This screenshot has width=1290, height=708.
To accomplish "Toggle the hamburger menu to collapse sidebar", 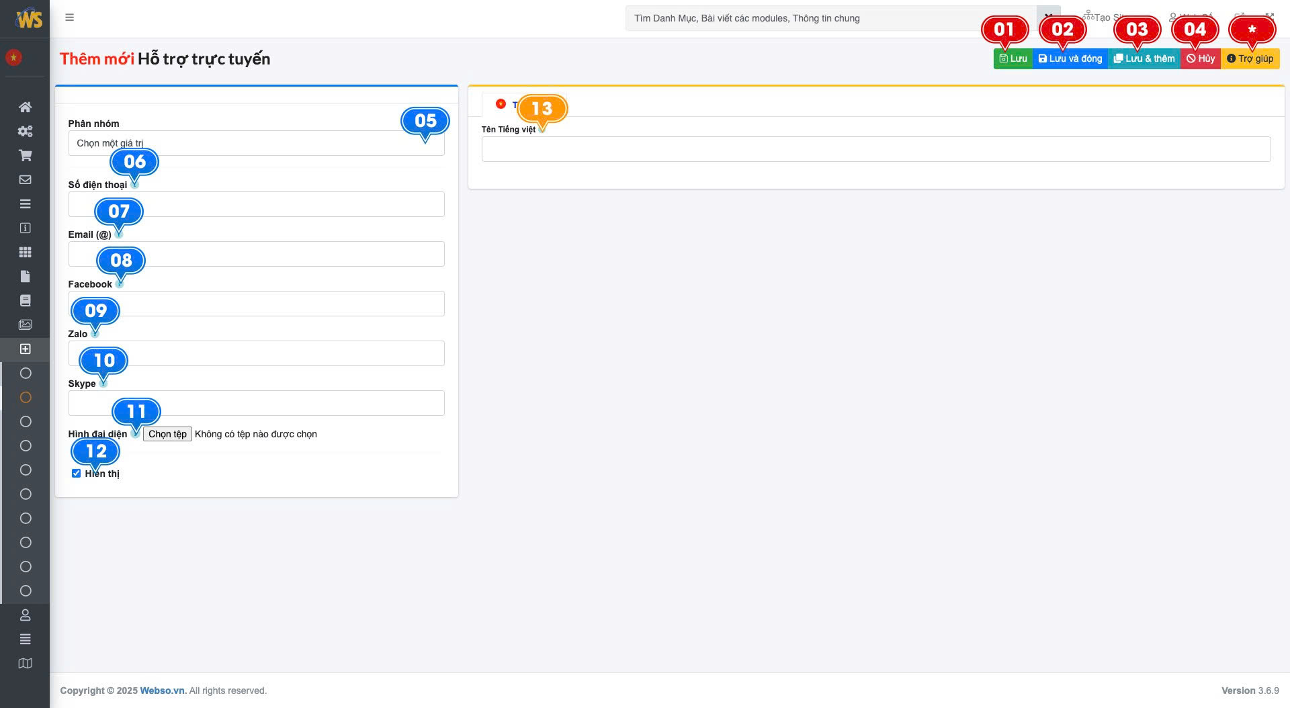I will point(69,17).
